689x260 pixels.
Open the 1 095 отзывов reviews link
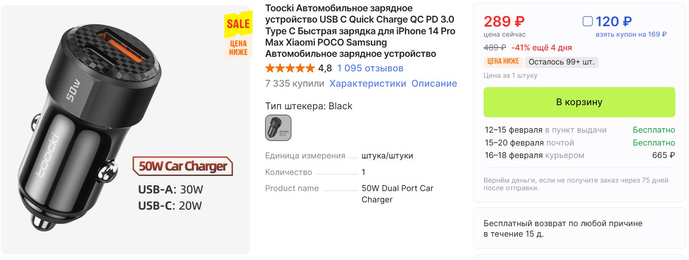click(370, 68)
